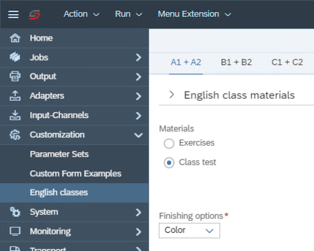The image size is (314, 251).
Task: Open the Menu Extension menu
Action: coord(194,14)
